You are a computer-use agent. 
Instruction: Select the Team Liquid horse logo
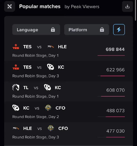tap(16, 87)
